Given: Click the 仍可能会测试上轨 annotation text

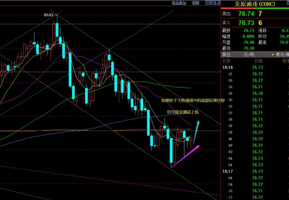Looking at the screenshot, I should (x=183, y=112).
